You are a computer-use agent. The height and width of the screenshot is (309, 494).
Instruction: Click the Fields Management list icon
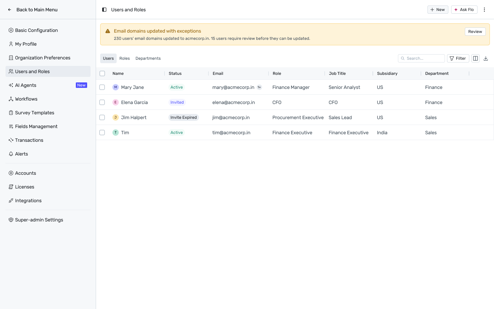click(11, 126)
